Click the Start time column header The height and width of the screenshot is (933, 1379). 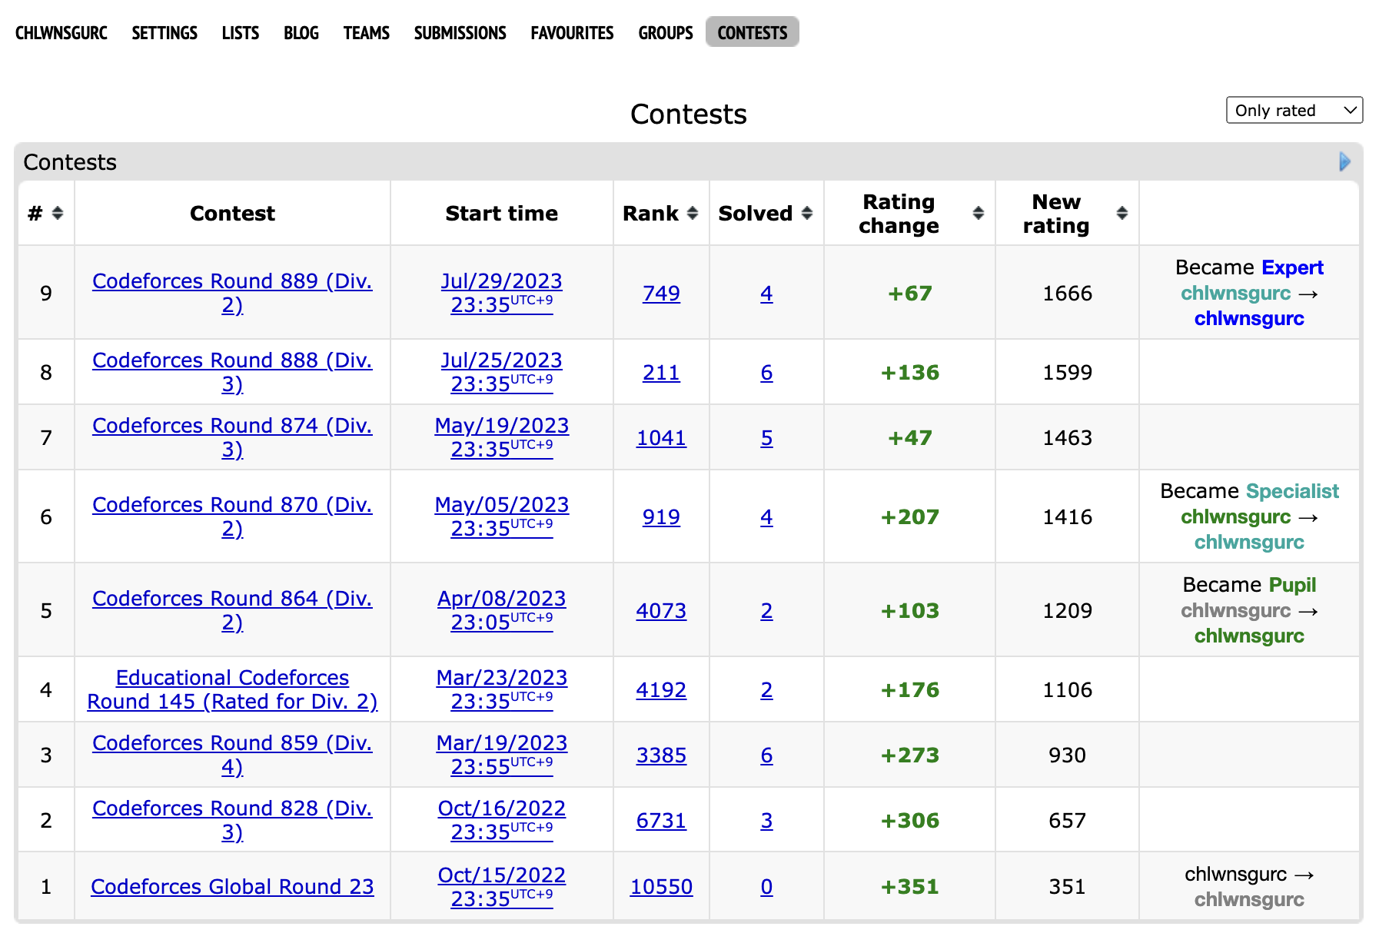(502, 213)
